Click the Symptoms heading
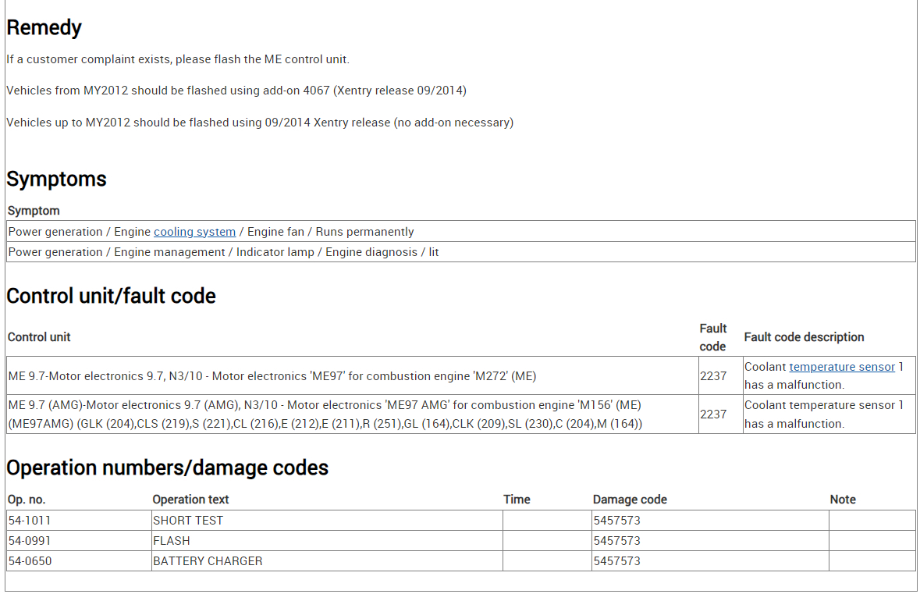920x594 pixels. coord(56,180)
